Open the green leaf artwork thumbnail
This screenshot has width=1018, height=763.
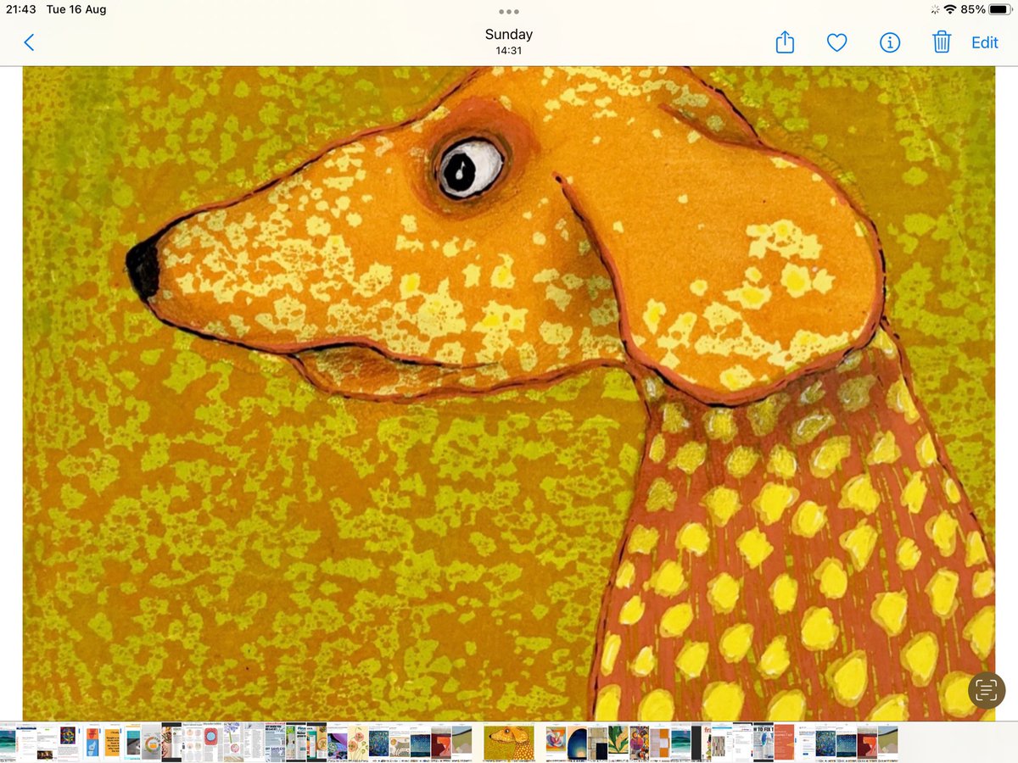[x=618, y=743]
